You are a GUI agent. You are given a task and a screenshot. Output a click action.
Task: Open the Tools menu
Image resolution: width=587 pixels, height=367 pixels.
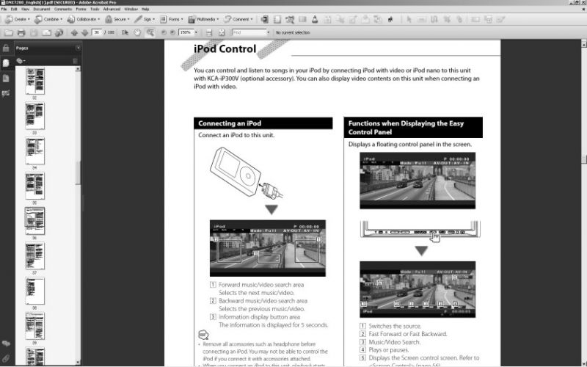tap(95, 9)
